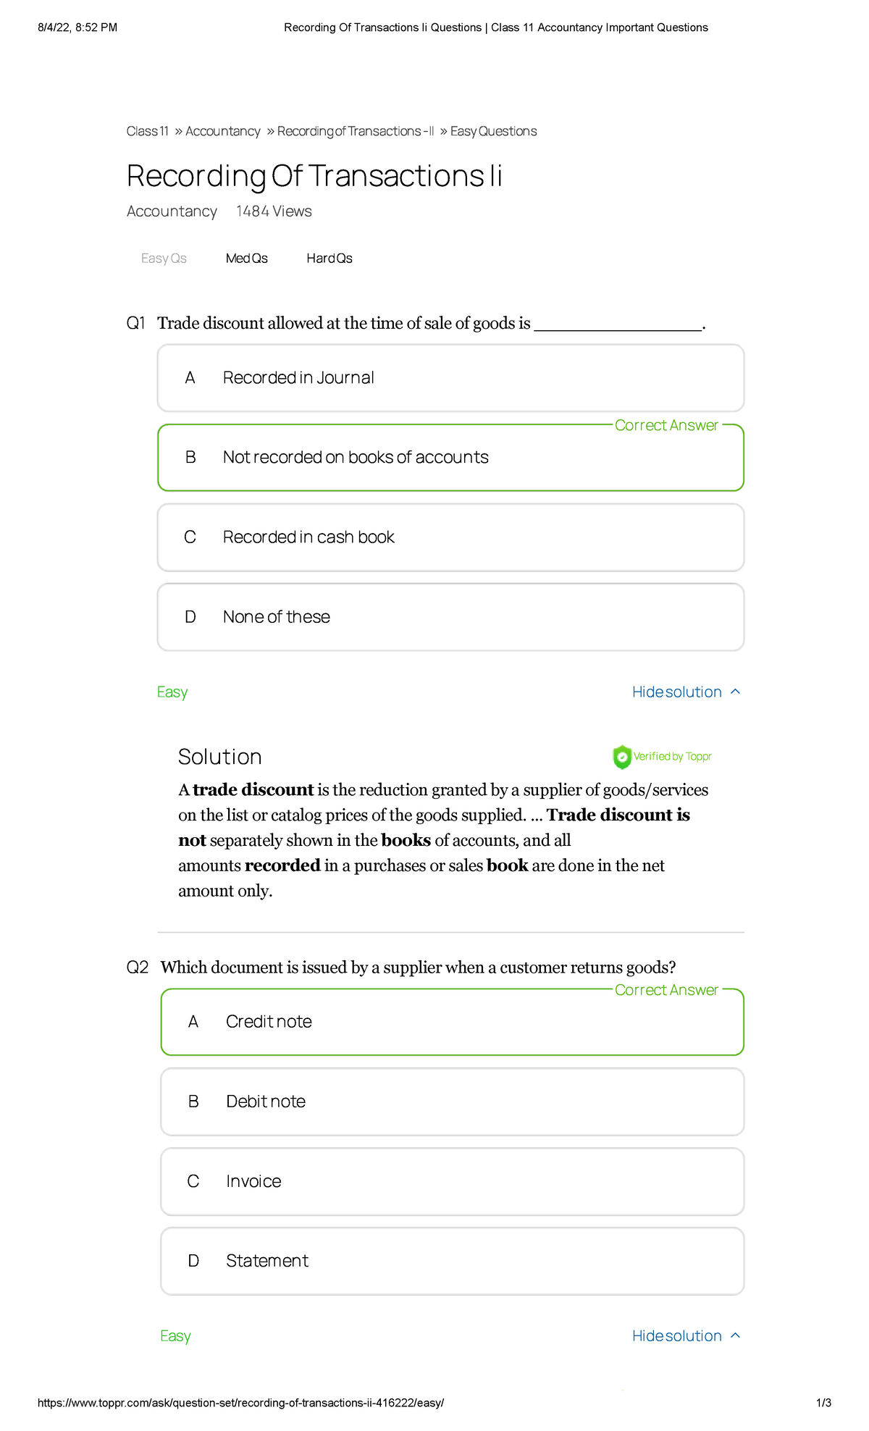Click the toppr.com URL in footer
869x1431 pixels.
coord(240,1403)
